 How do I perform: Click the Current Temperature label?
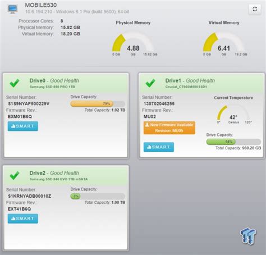[x=233, y=98]
